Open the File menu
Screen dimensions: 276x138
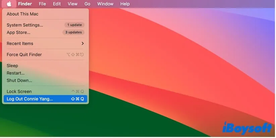42,4
